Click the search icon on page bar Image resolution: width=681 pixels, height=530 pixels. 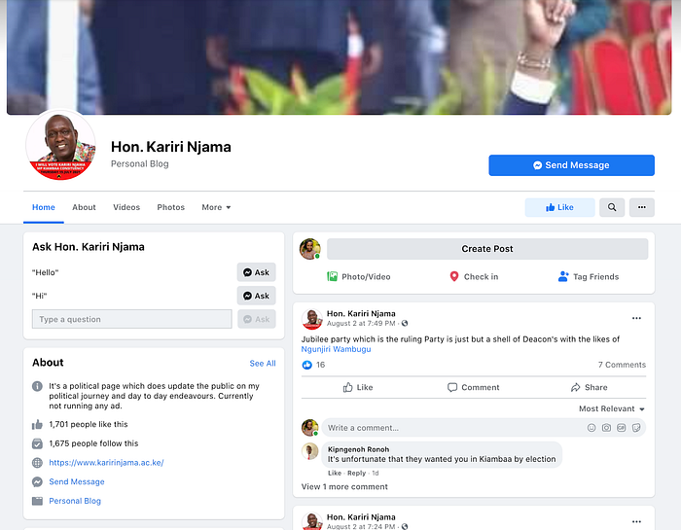612,207
